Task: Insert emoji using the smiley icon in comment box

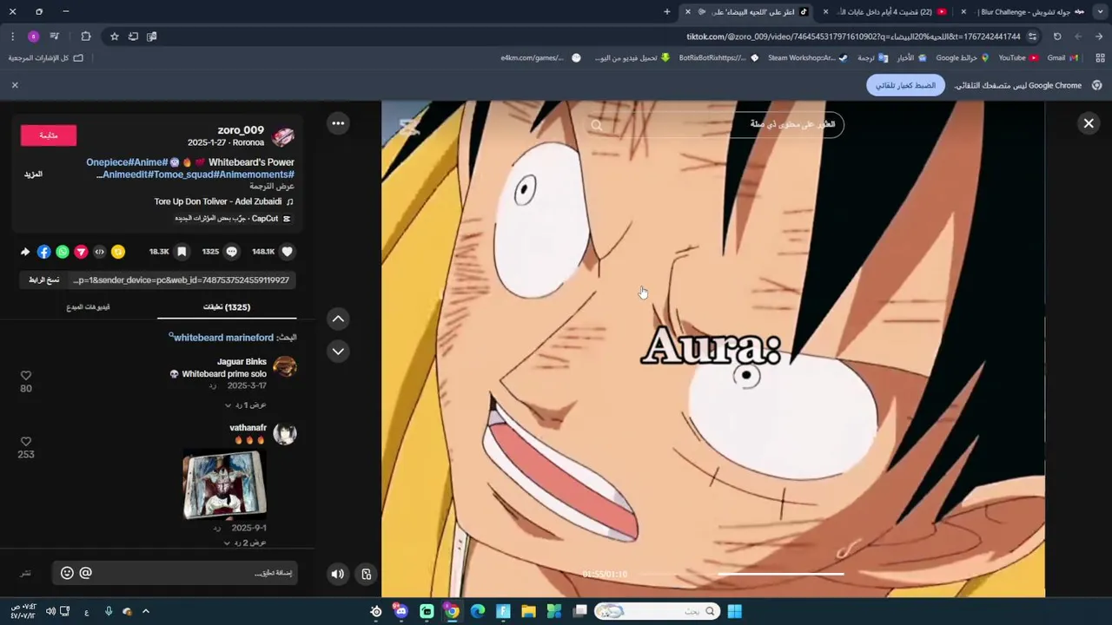Action: (x=67, y=573)
